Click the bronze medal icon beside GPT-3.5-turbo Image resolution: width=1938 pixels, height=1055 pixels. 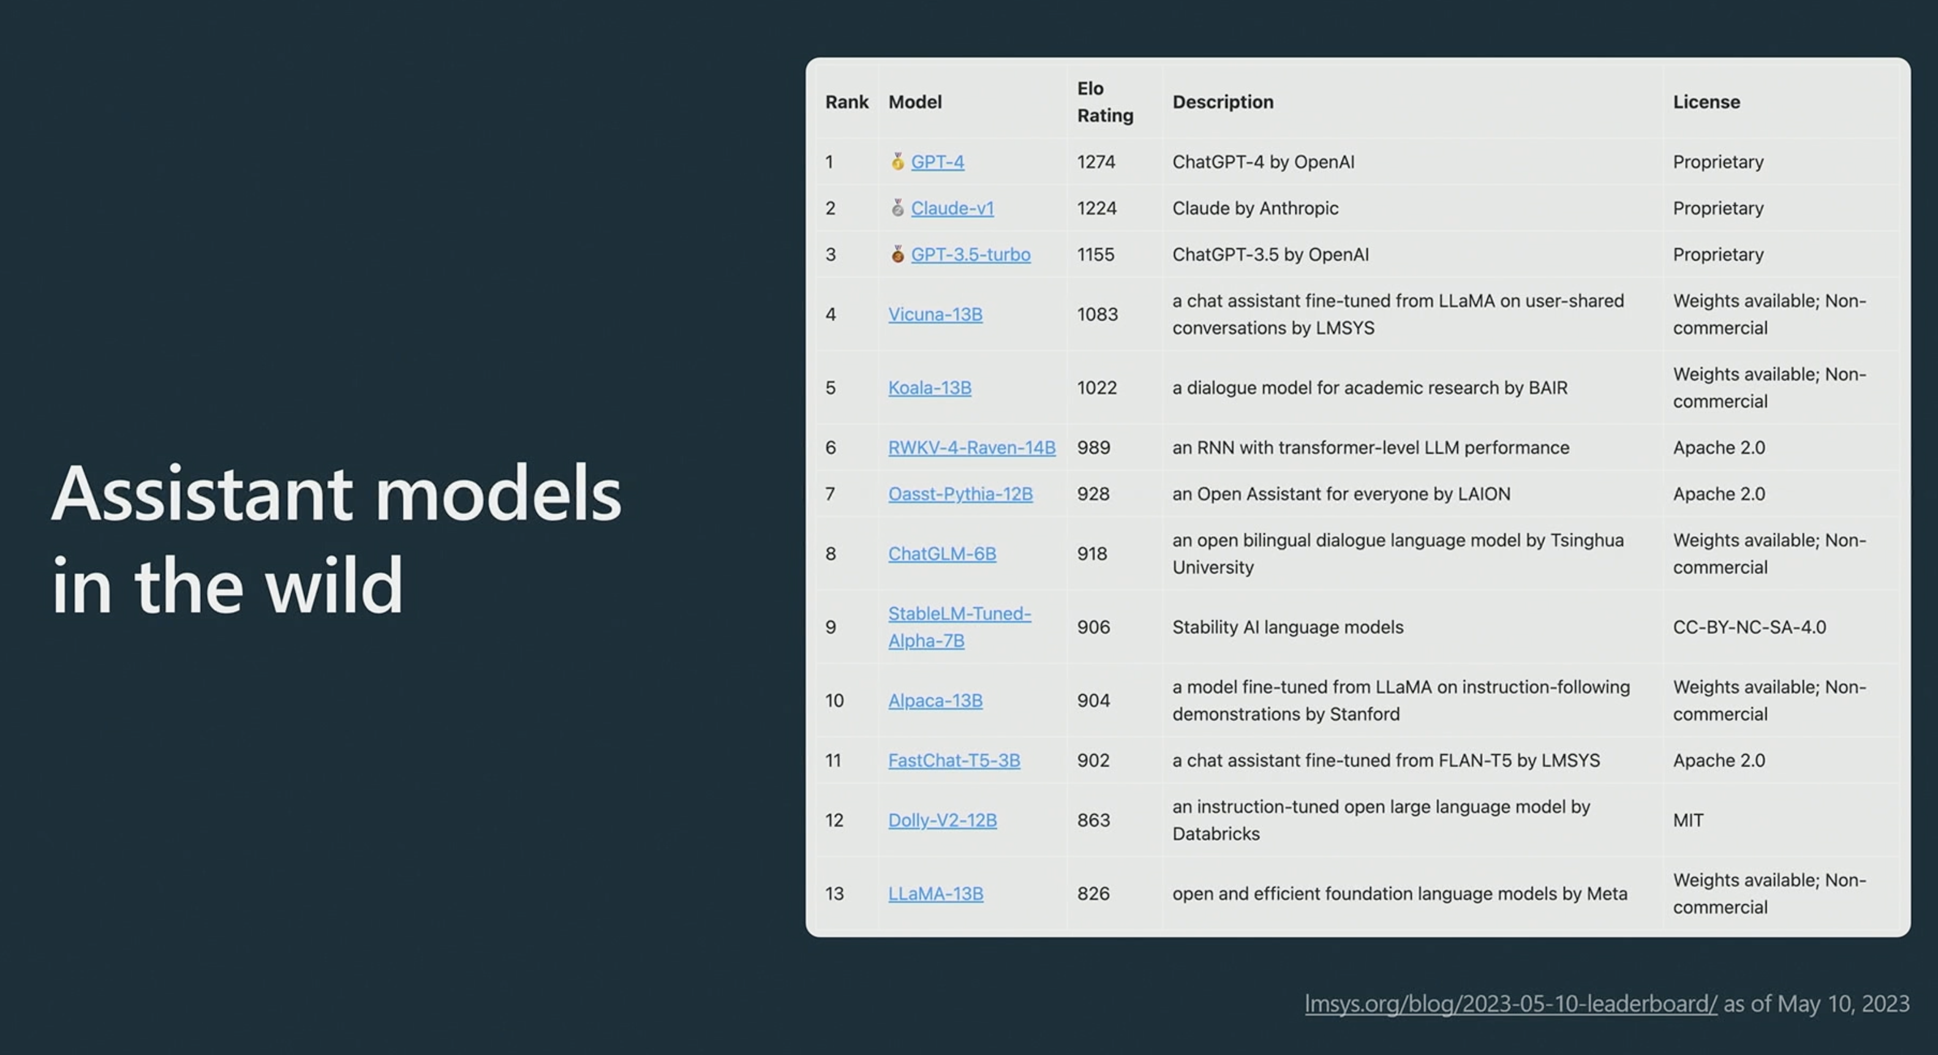pyautogui.click(x=897, y=254)
